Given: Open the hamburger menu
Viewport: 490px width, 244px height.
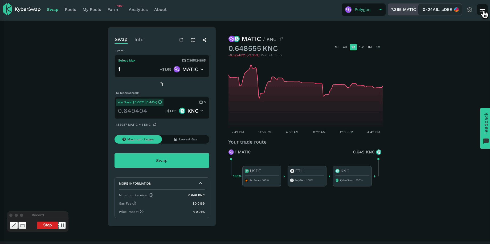Looking at the screenshot, I should click(x=482, y=10).
